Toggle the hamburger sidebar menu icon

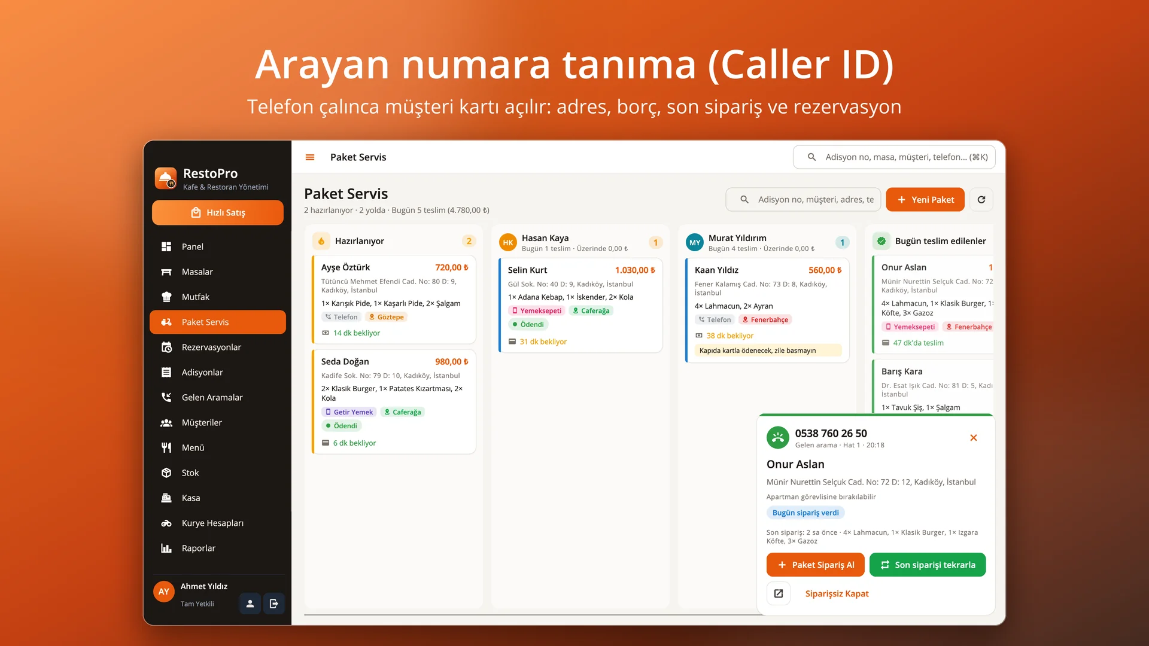click(x=310, y=157)
